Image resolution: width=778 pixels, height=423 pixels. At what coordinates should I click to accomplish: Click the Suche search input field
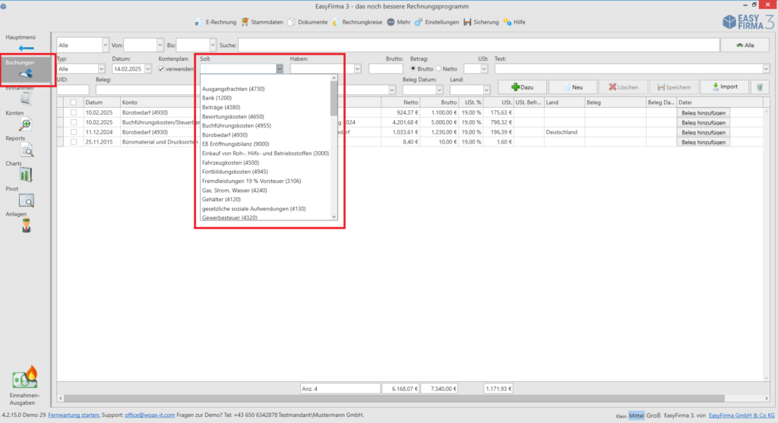(479, 45)
